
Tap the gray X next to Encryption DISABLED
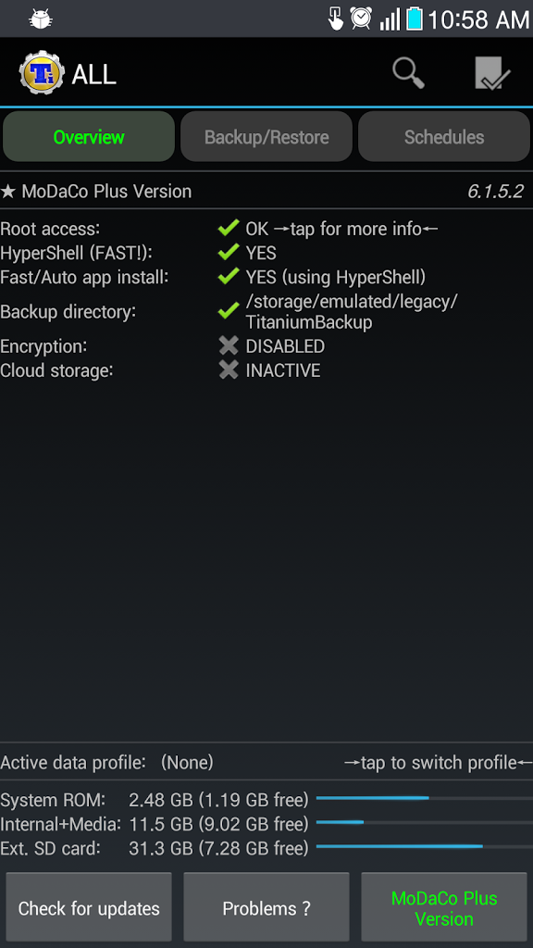coord(229,346)
